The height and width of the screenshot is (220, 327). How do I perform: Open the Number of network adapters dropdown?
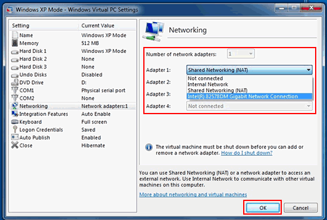point(241,54)
